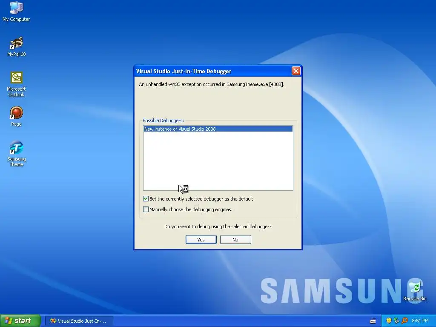Click the Just-In-Time Debugger title bar
This screenshot has height=327, width=436.
coord(213,71)
